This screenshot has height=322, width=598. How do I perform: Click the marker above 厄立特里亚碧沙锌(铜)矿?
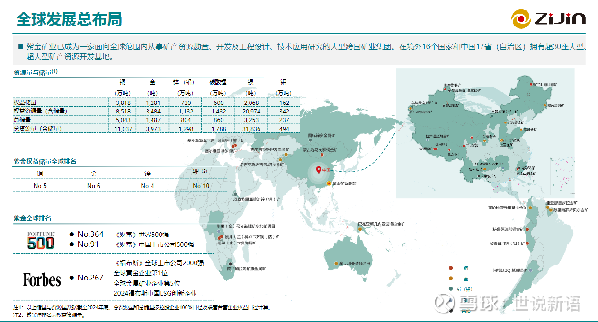(x=235, y=194)
